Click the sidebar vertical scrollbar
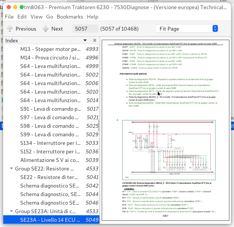Viewport: 234px width, 227px height. click(x=99, y=125)
